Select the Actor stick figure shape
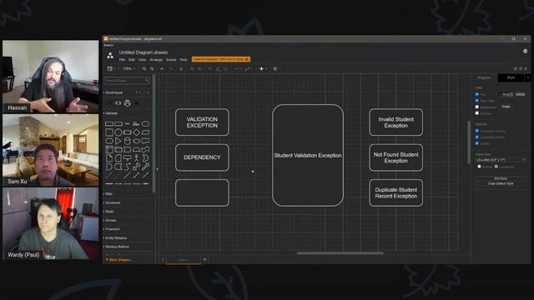The image size is (534, 300). [136, 158]
